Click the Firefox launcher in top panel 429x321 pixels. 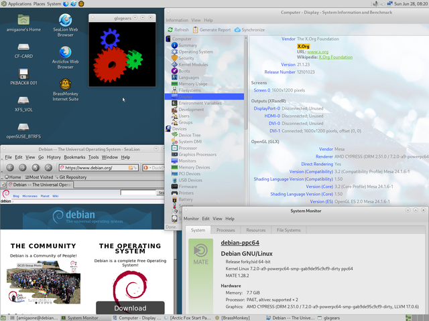click(66, 4)
